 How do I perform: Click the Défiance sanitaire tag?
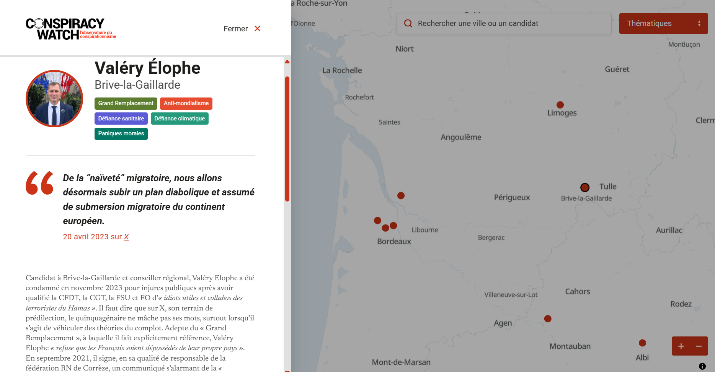pos(121,119)
